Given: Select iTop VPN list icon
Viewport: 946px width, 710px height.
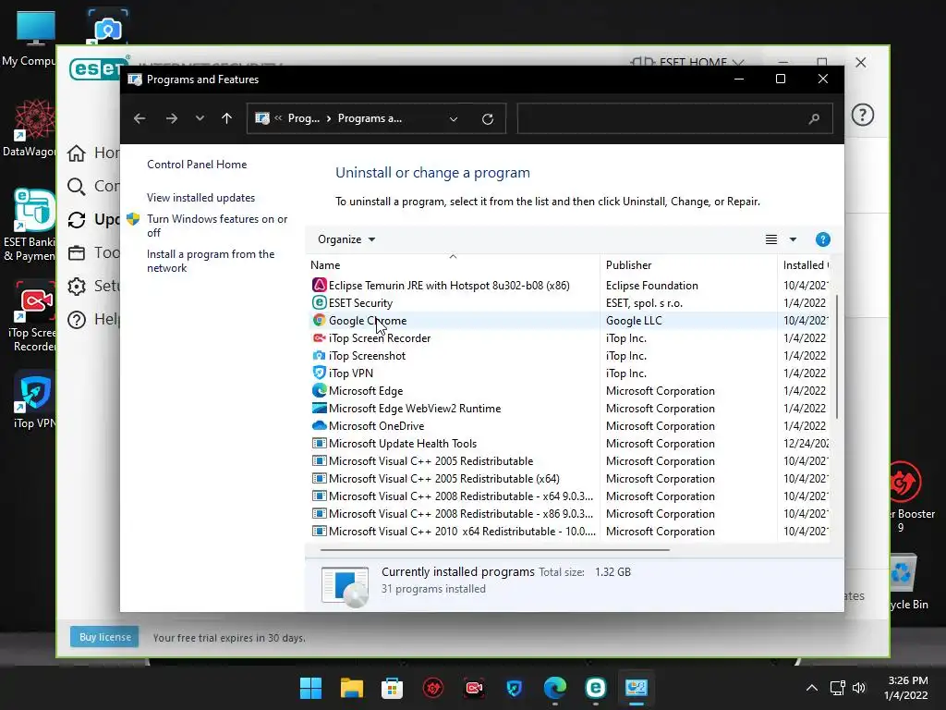Looking at the screenshot, I should 319,373.
